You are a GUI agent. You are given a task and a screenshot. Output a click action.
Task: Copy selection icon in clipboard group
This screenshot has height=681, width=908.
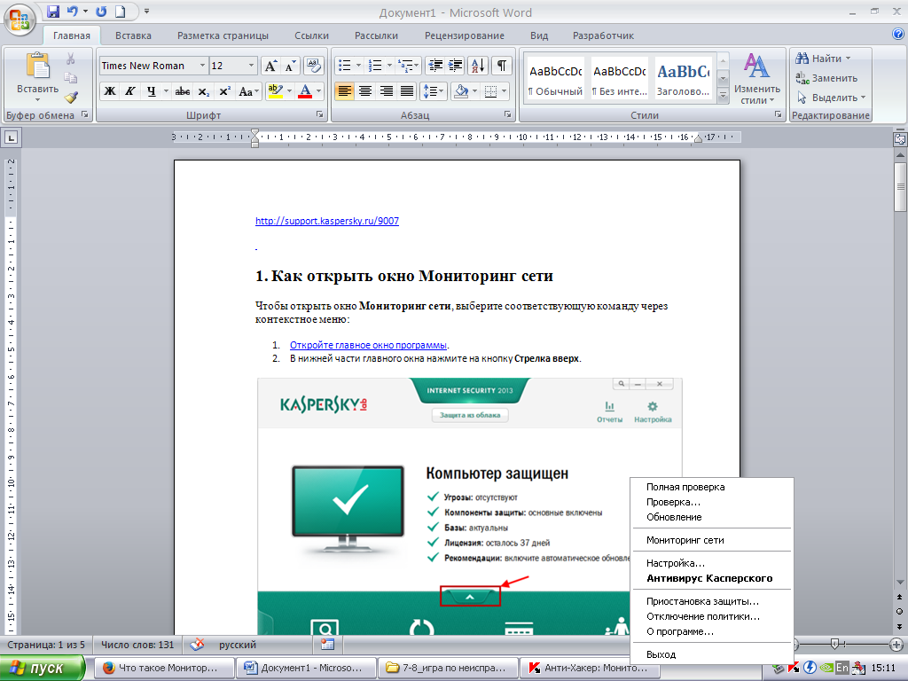(71, 78)
